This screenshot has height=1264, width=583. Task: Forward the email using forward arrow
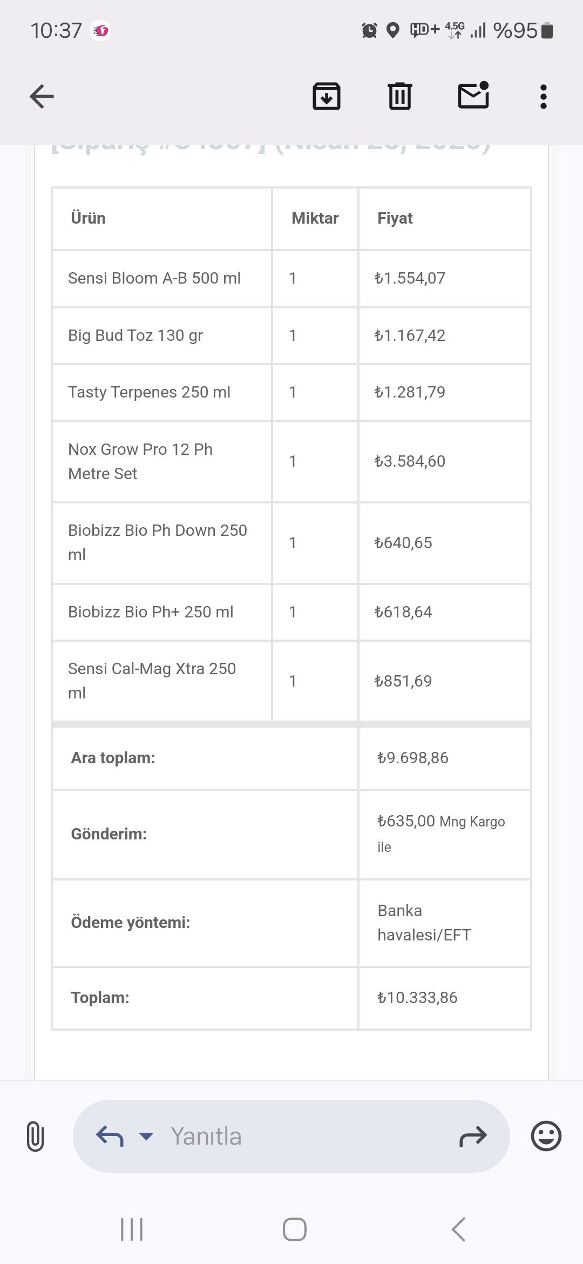coord(473,1136)
